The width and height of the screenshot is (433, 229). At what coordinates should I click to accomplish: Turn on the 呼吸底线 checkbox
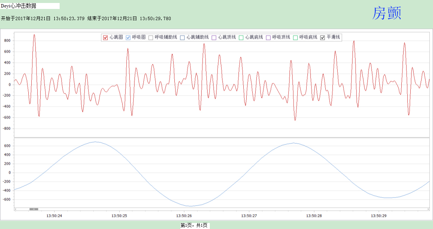[295, 37]
